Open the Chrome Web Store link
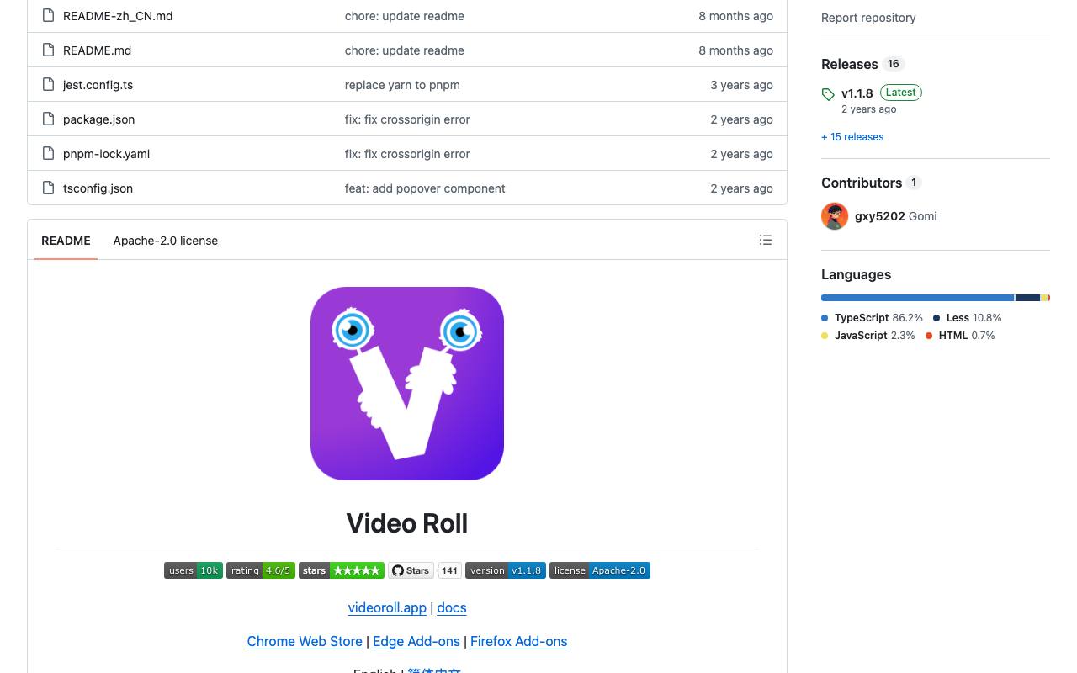The width and height of the screenshot is (1077, 673). click(305, 641)
